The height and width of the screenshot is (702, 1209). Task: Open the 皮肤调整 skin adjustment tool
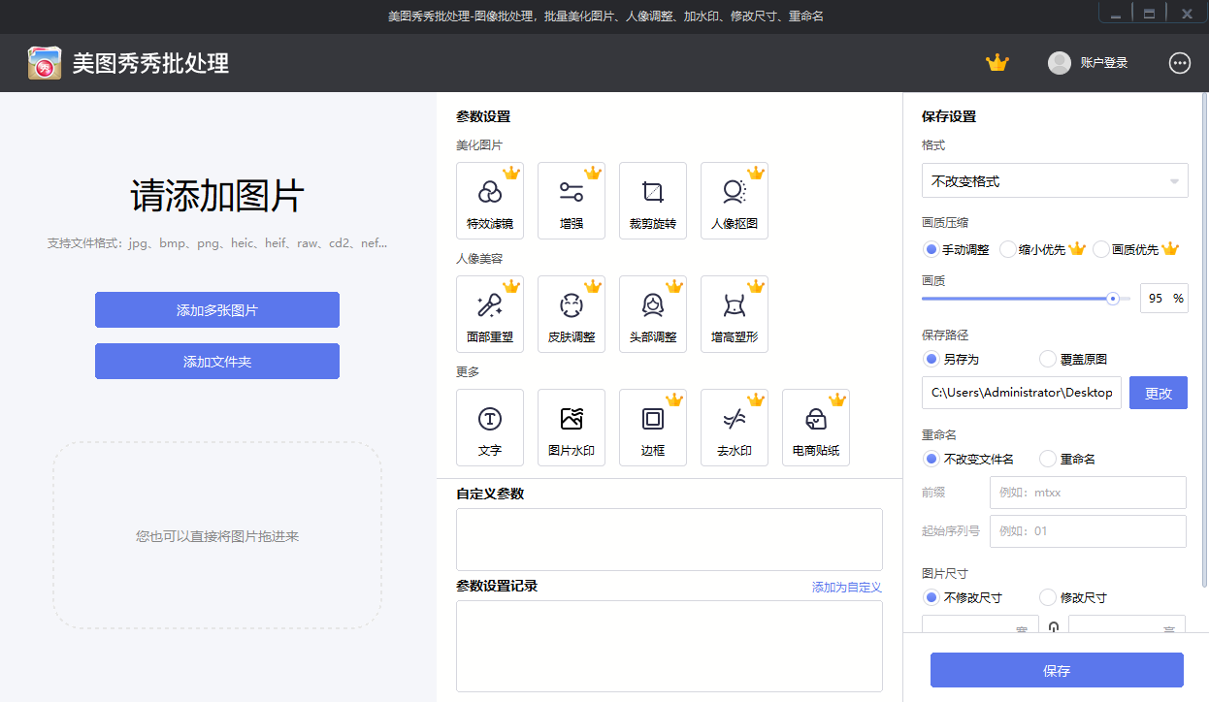pos(572,315)
